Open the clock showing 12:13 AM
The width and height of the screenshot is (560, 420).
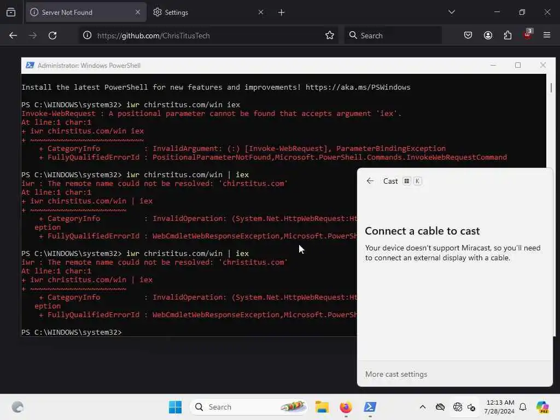click(499, 407)
